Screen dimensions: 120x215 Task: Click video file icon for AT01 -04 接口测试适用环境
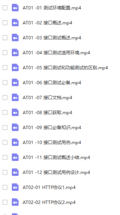click(15, 53)
